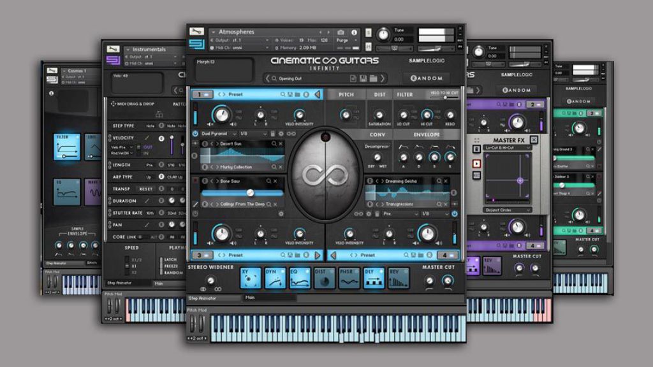Go to previous preset before Opening Out
Image resolution: width=653 pixels, height=367 pixels.
point(267,78)
